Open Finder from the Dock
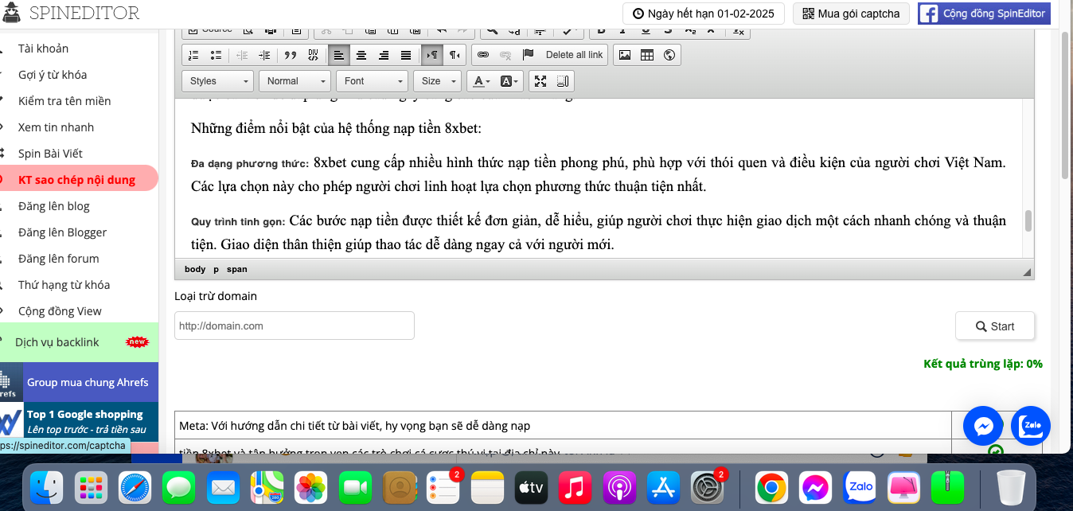 [x=48, y=486]
